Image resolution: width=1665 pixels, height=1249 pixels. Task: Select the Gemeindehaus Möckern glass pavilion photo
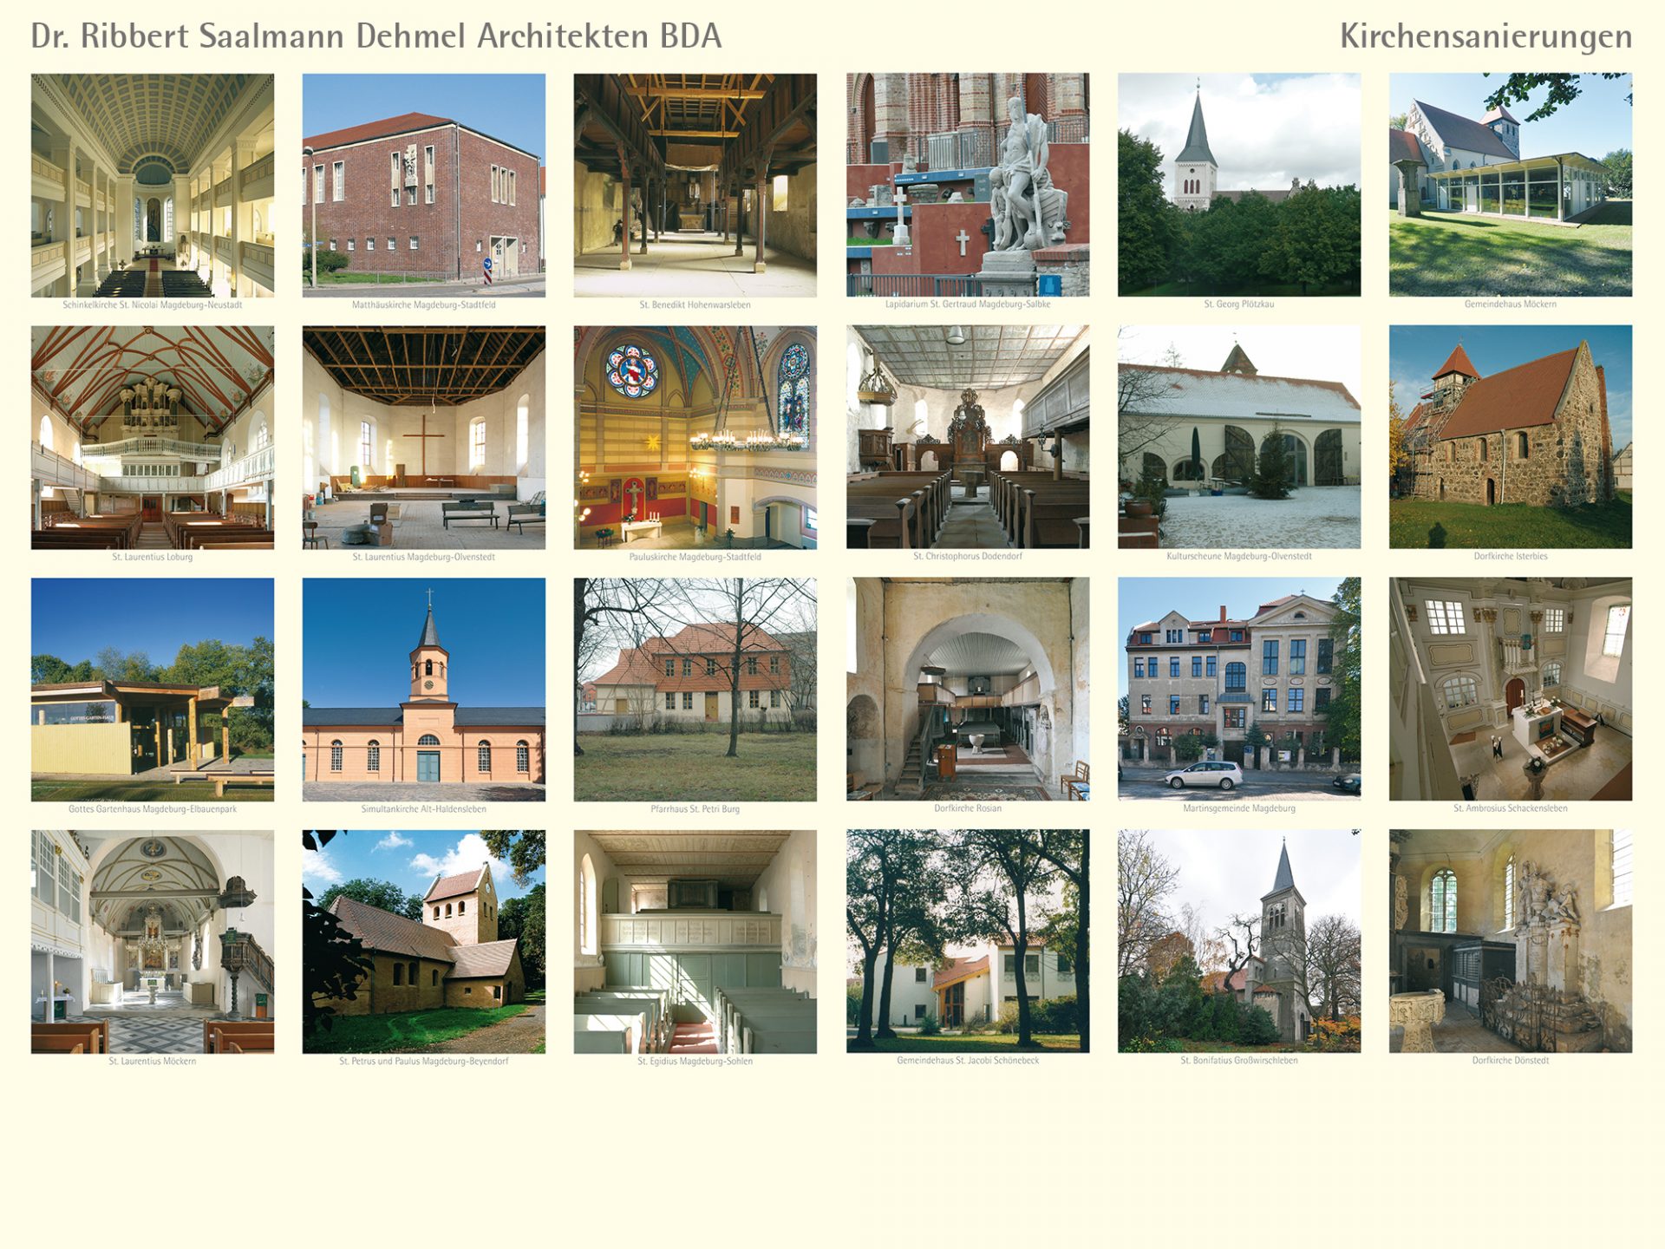(1510, 185)
